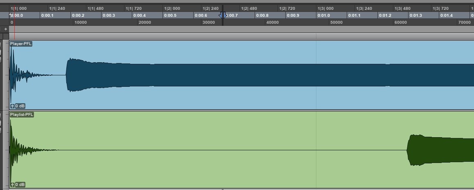474x190 pixels.
Task: Click 20000 on the Samples ruler
Action: coord(145,23)
